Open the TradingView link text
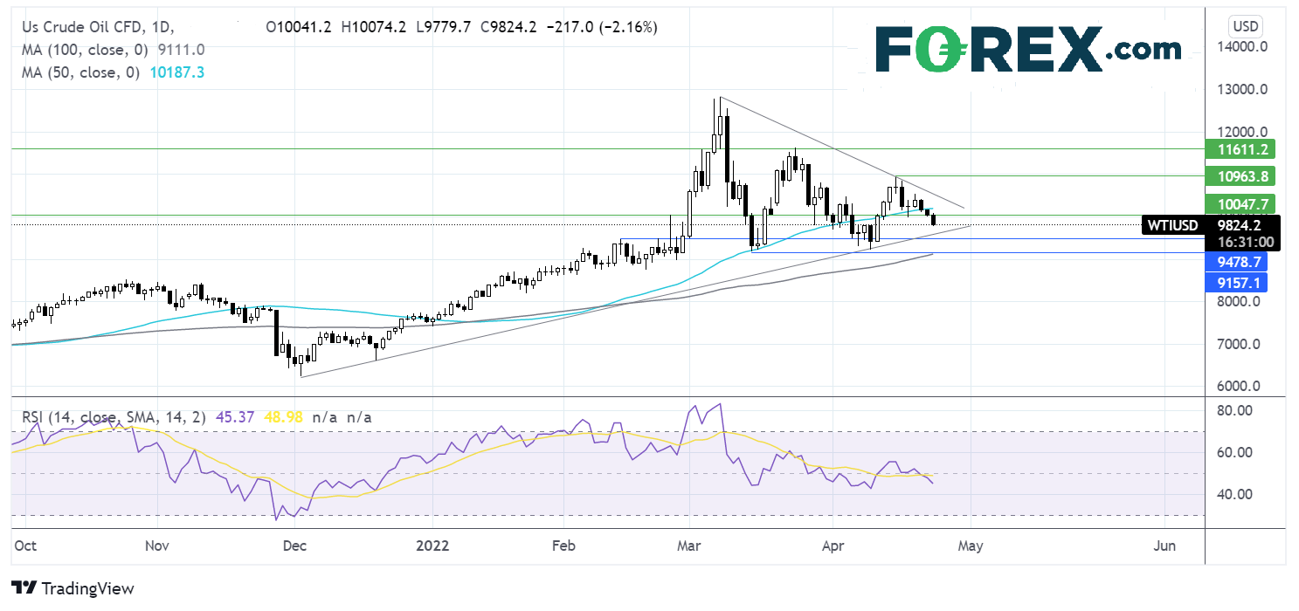Screen dimensions: 1299x611 (88, 588)
